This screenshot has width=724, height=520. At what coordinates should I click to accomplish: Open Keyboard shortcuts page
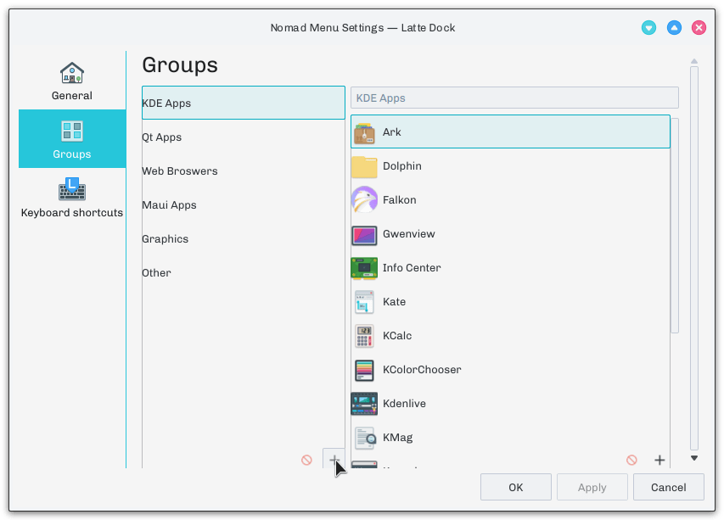71,198
